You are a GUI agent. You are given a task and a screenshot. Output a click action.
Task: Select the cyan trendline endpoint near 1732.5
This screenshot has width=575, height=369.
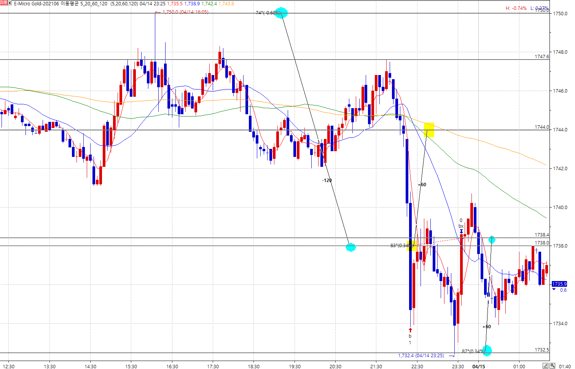coord(487,350)
